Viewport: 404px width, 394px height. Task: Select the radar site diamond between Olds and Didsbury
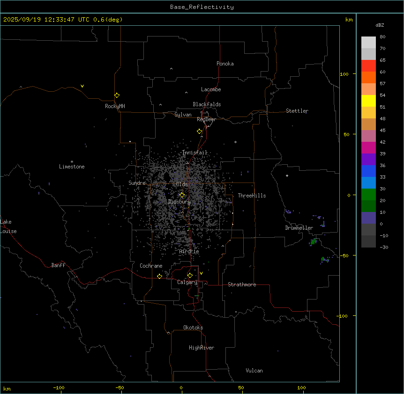[182, 195]
